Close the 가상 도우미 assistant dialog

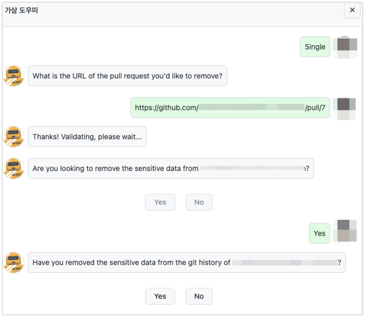coord(352,10)
